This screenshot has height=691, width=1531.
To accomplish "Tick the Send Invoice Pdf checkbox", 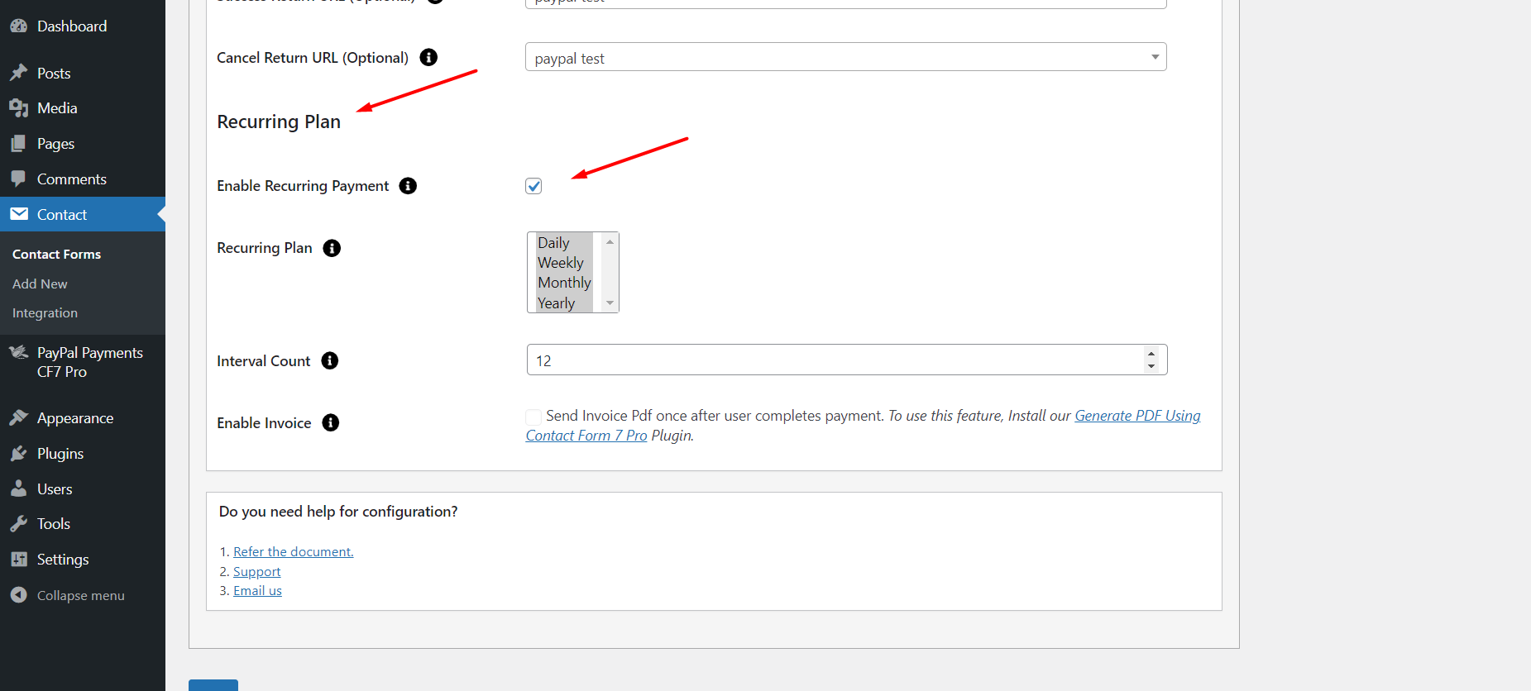I will coord(533,417).
